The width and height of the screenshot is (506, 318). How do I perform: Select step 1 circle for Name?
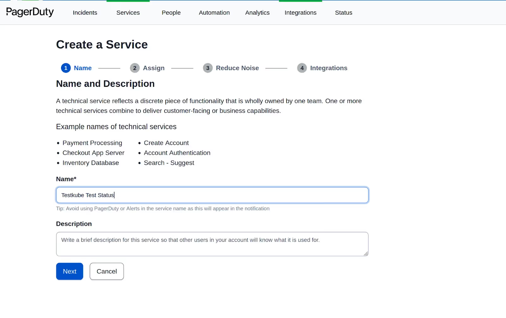[66, 68]
